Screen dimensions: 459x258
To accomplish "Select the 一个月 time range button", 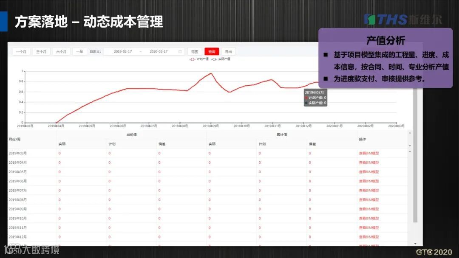I will pos(21,52).
